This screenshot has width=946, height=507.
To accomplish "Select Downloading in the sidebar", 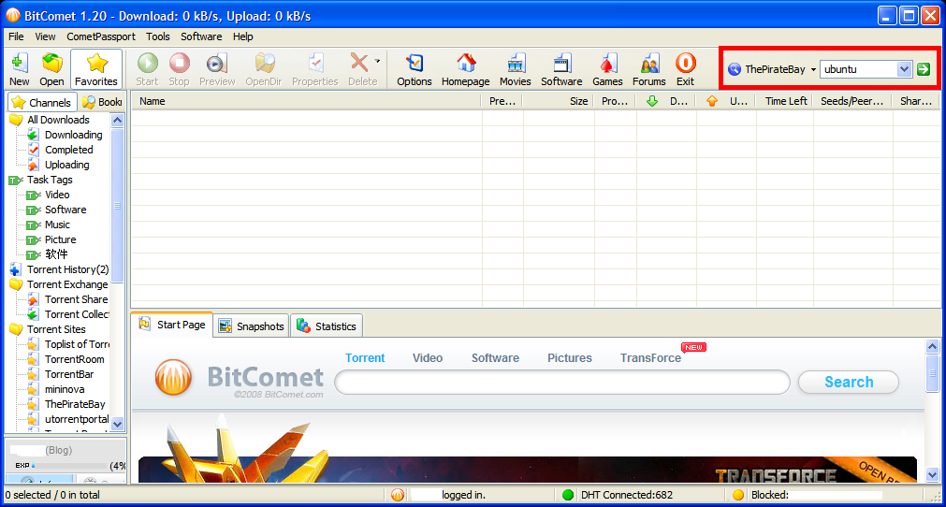I will (74, 135).
